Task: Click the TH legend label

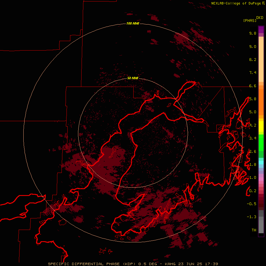Action: click(x=254, y=230)
